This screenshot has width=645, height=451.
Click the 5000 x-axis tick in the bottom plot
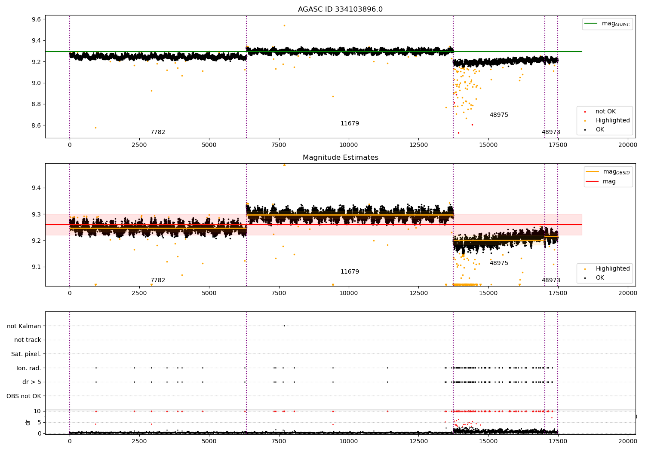coord(209,441)
